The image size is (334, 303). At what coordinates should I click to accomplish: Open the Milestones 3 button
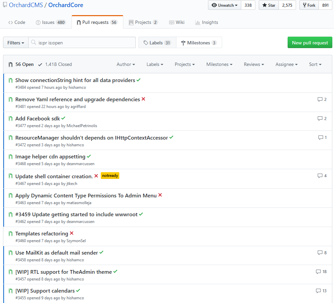click(x=199, y=42)
